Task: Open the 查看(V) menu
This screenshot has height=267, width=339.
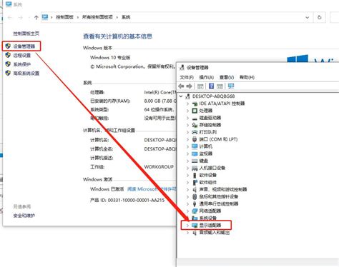Action: (x=227, y=77)
